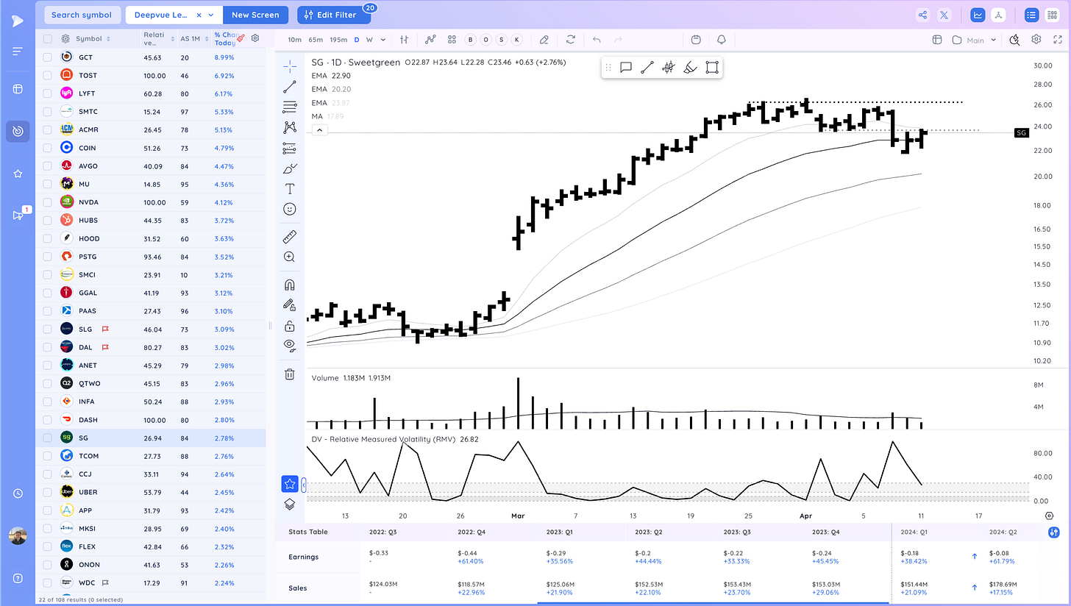Image resolution: width=1071 pixels, height=606 pixels.
Task: Open table settings gear next to Symbol
Action: 65,39
